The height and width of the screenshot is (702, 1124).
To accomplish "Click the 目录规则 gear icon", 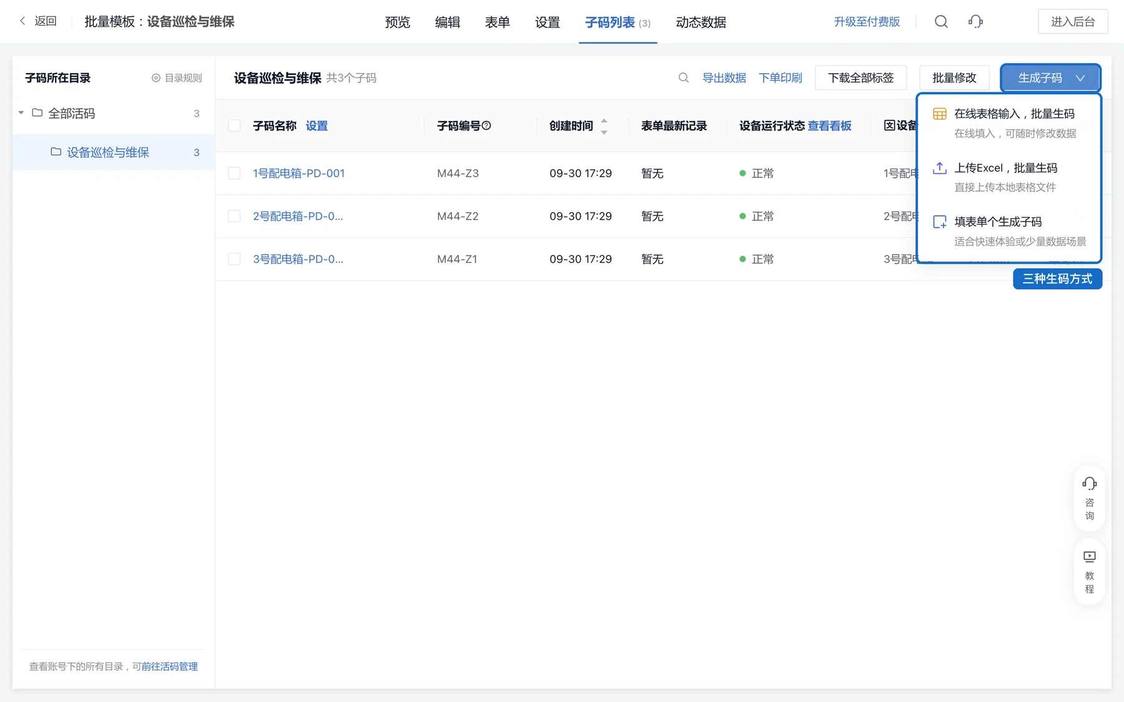I will (x=156, y=78).
